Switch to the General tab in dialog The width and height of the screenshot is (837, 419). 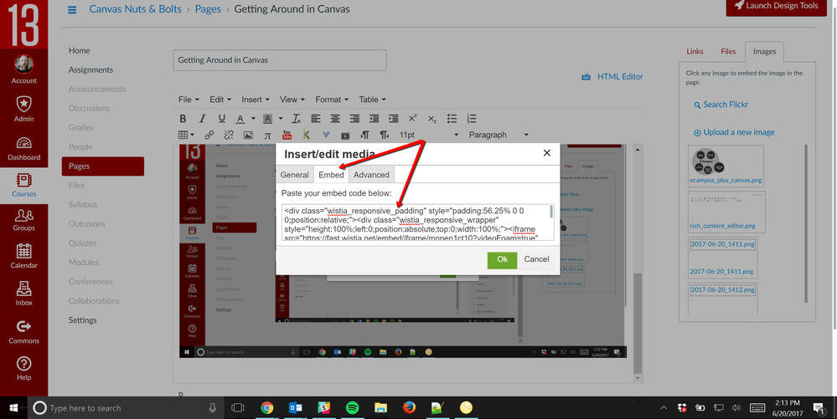pos(294,175)
